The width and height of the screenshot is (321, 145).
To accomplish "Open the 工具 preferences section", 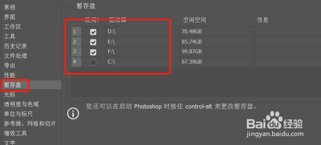I will point(10,36).
